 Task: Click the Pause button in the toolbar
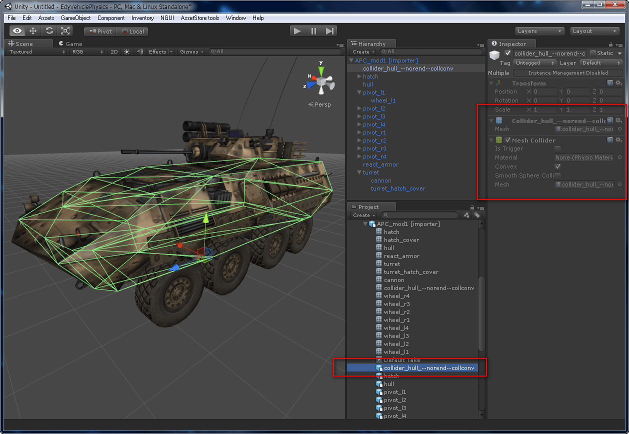313,30
